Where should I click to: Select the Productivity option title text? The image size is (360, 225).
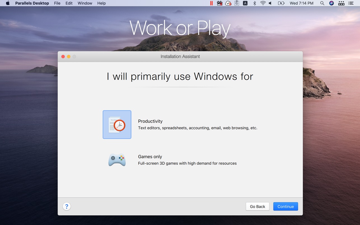[150, 121]
